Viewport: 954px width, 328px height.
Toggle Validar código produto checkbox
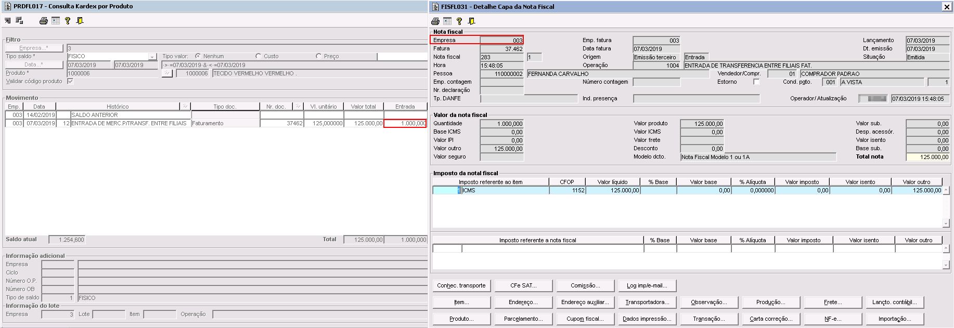(x=70, y=82)
